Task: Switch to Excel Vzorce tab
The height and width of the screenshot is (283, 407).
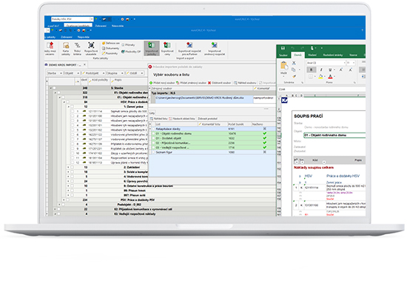Action: point(353,55)
